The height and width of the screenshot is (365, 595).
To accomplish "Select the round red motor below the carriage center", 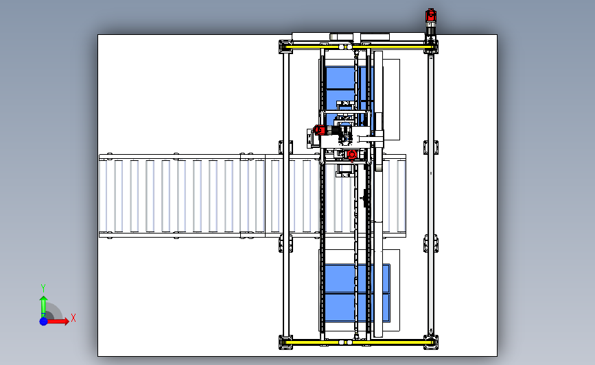I will [352, 155].
